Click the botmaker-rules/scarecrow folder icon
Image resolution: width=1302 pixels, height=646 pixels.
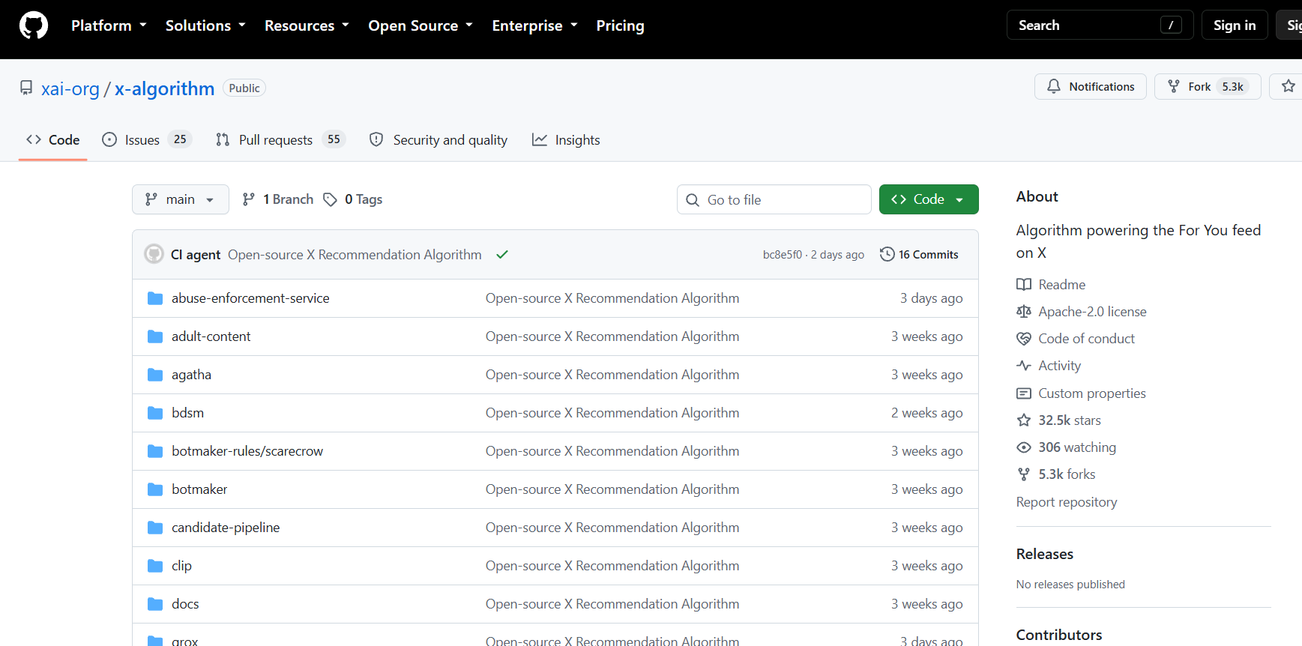155,451
